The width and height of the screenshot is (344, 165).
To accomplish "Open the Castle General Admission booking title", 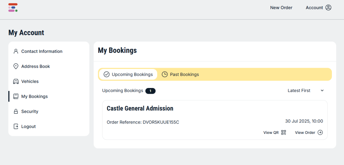I will coord(140,108).
